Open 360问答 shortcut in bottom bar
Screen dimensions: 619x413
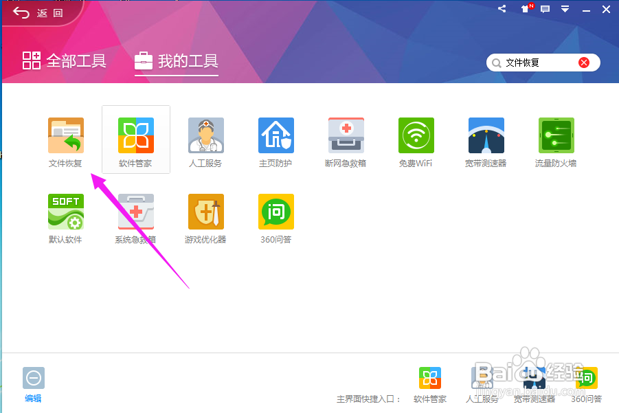[586, 378]
